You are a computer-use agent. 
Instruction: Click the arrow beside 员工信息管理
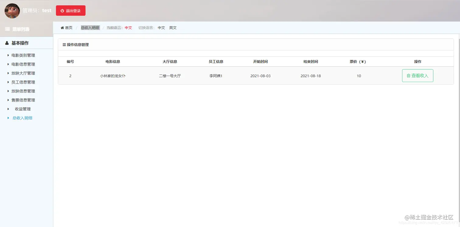(x=8, y=82)
